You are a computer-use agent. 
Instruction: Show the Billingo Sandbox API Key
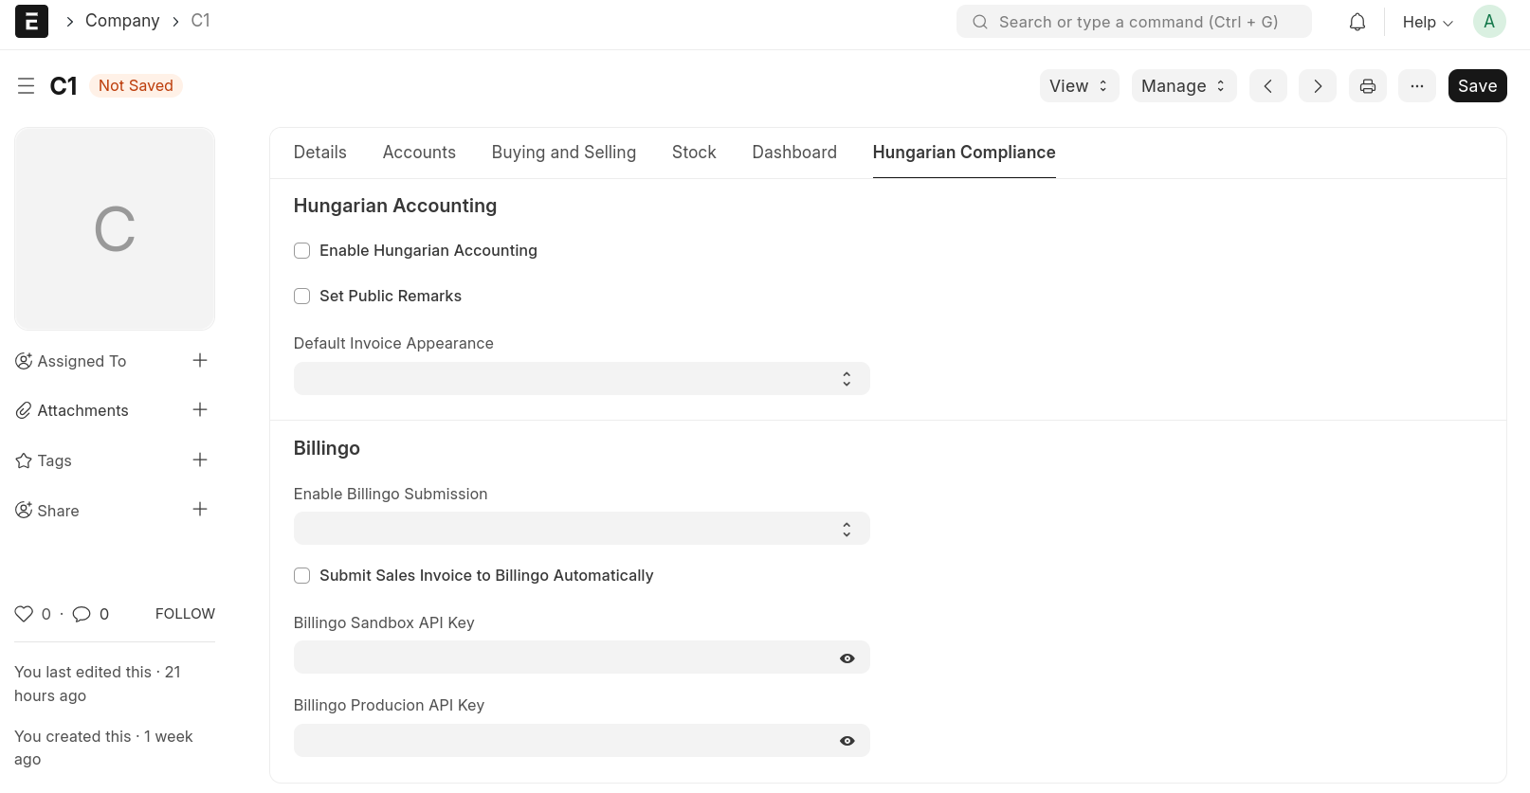847,658
